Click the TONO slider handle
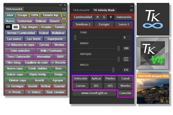This screenshot has height=115, width=173. (75, 38)
